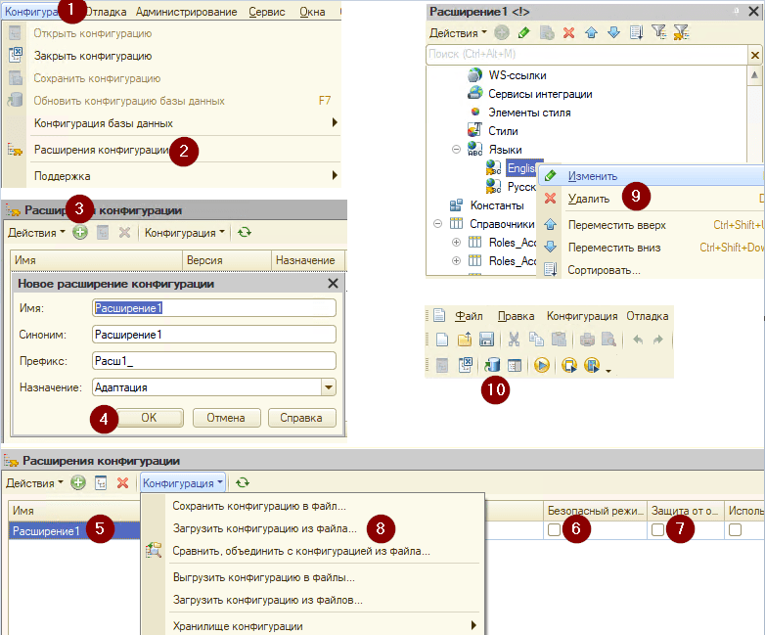Open Конфигурация dropdown above the new extension dialog
Viewport: 765px width, 635px height.
(x=185, y=233)
